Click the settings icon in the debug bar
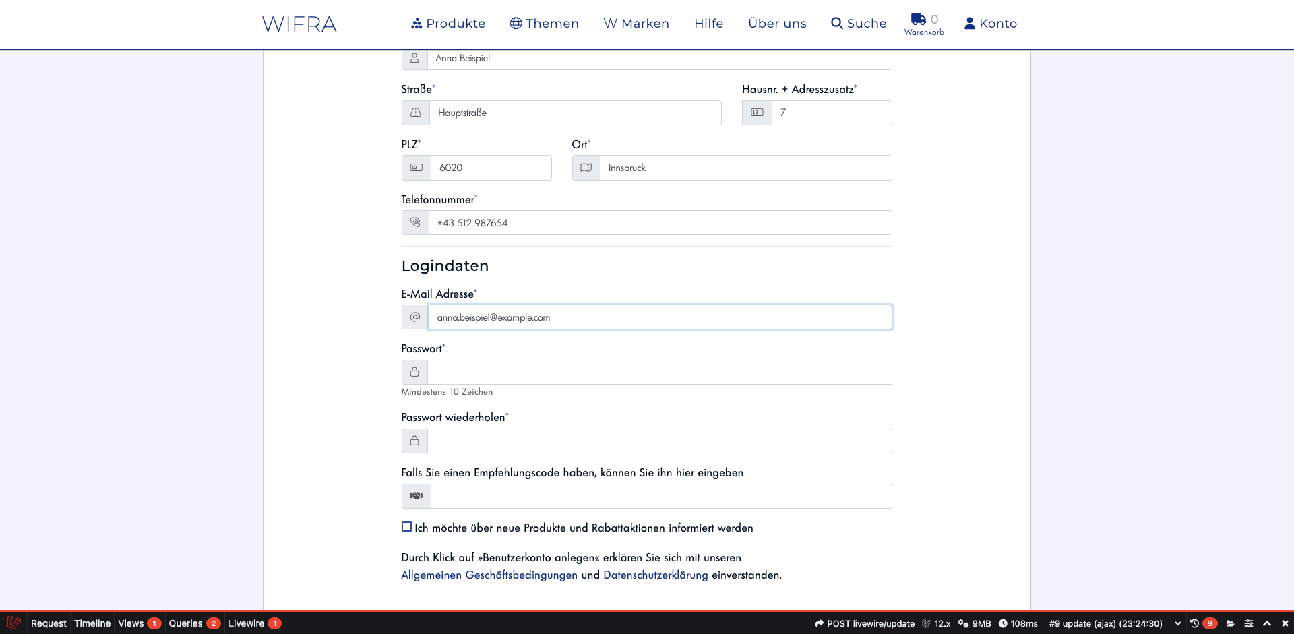The width and height of the screenshot is (1294, 634). (1249, 623)
